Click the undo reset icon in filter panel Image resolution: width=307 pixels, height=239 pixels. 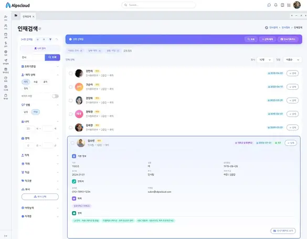[57, 39]
